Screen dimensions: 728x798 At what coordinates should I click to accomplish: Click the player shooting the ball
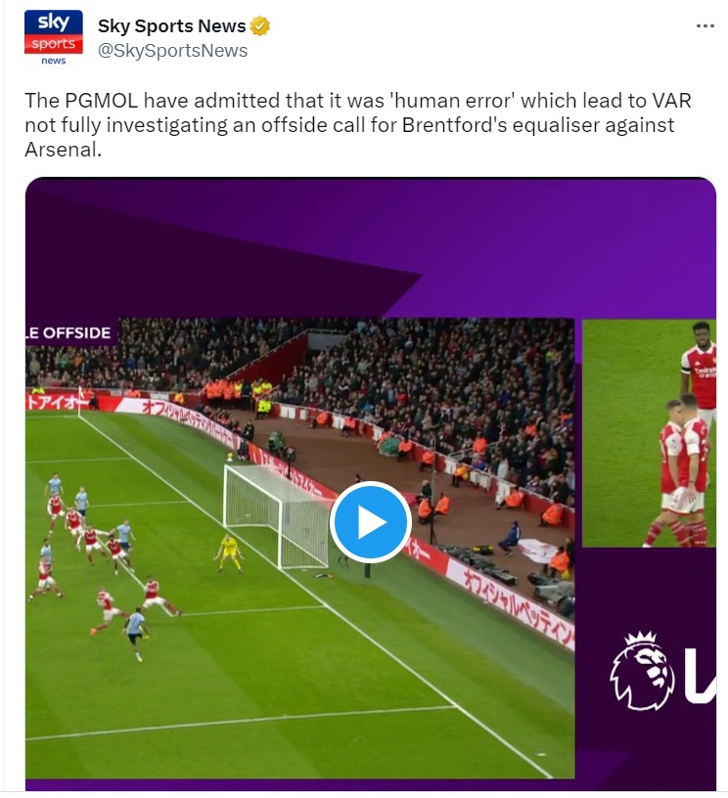136,635
